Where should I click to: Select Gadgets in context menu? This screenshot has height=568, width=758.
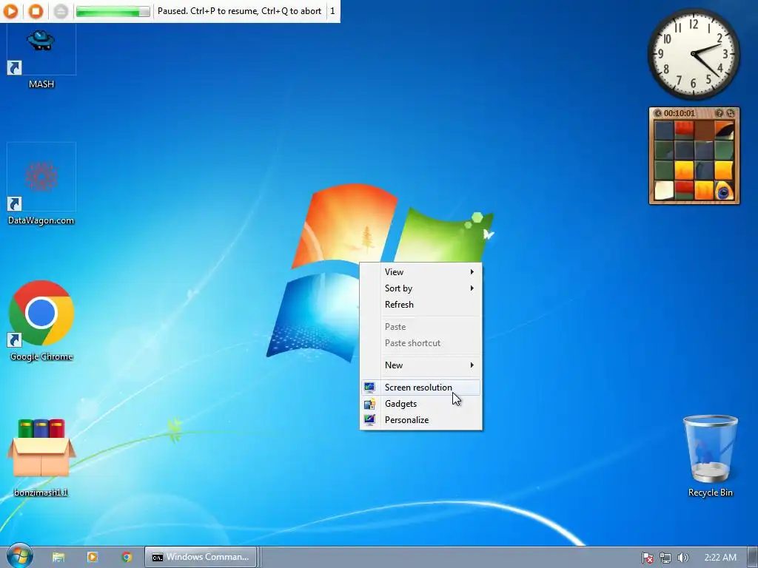coord(421,404)
